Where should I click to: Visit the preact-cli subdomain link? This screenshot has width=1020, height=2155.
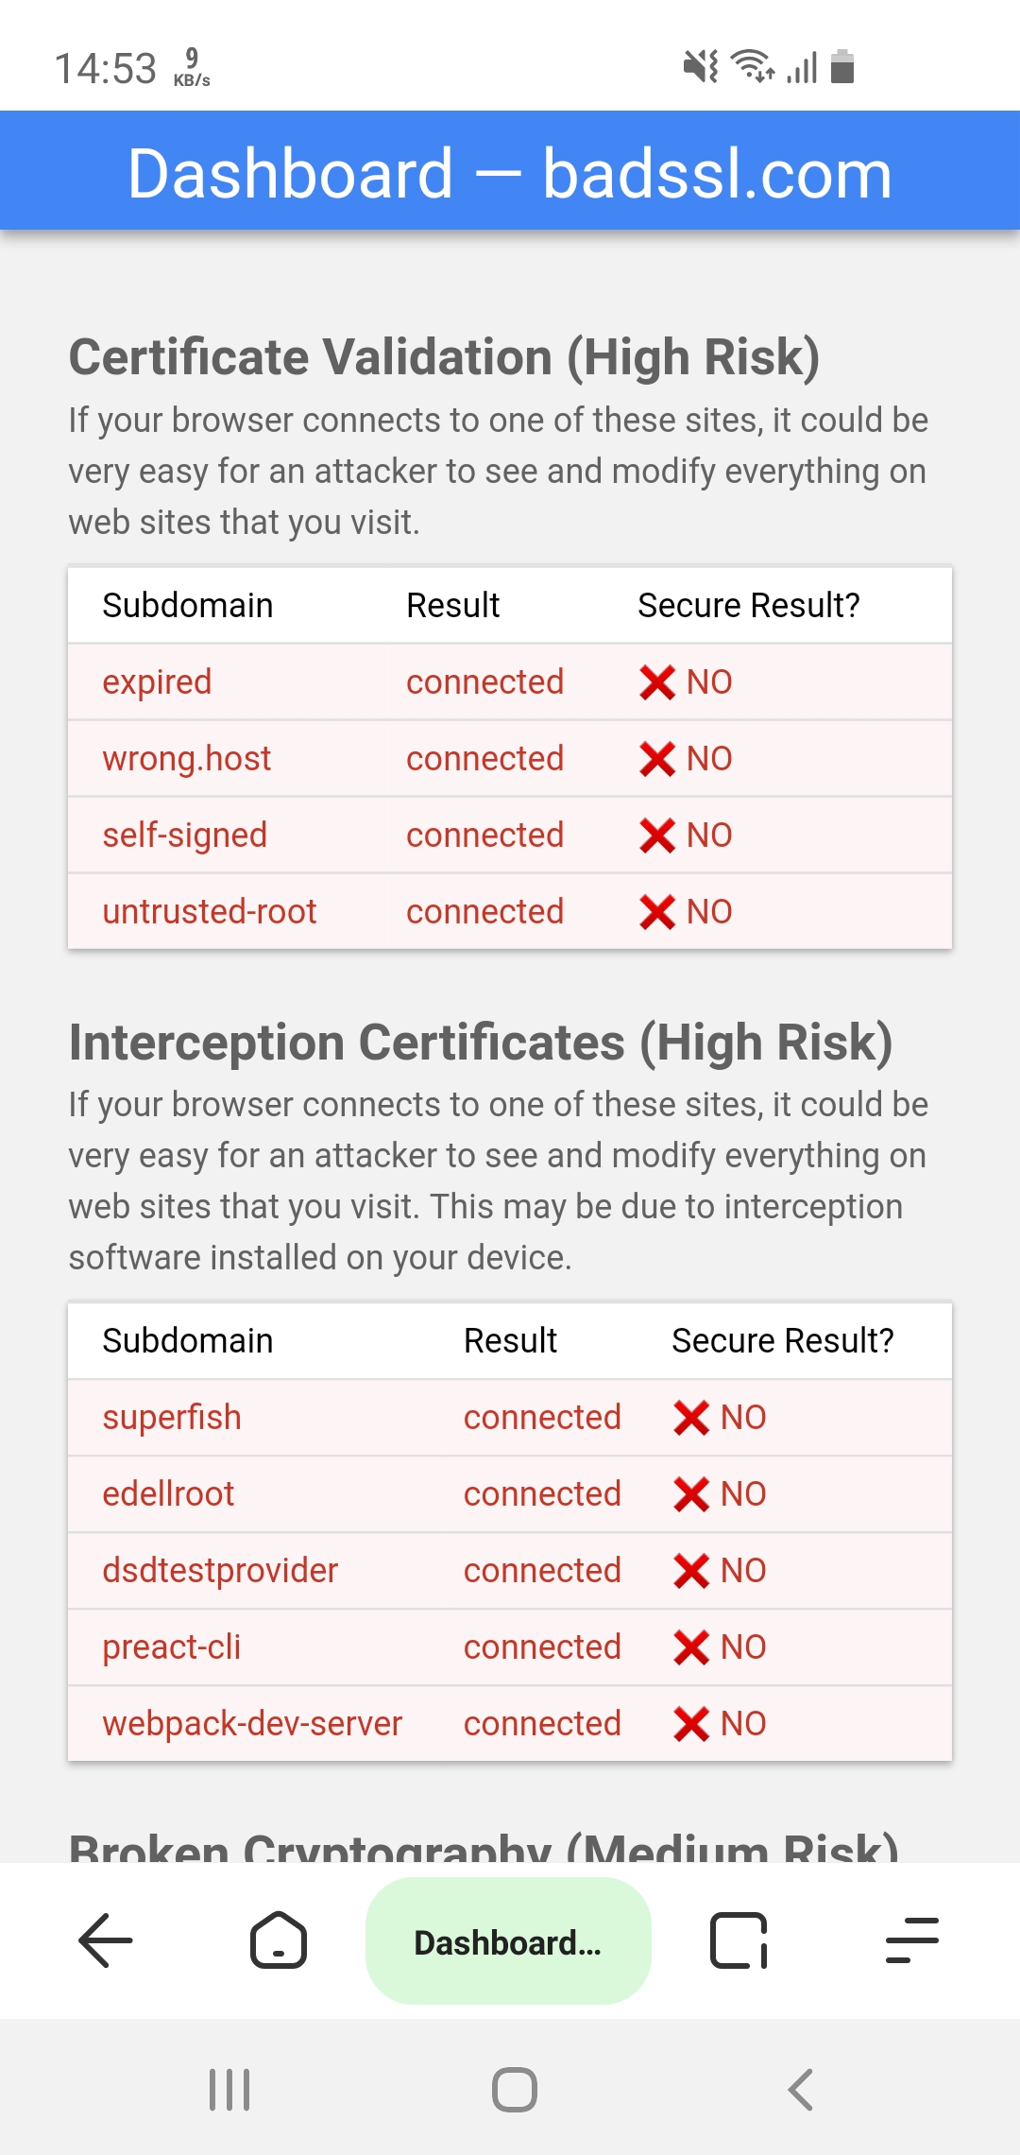pos(172,1646)
